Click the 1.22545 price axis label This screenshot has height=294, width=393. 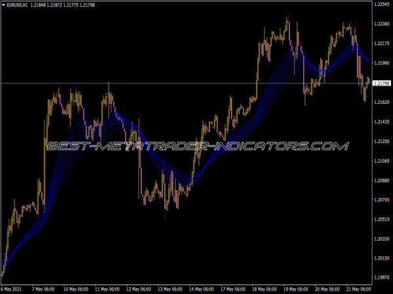381,5
